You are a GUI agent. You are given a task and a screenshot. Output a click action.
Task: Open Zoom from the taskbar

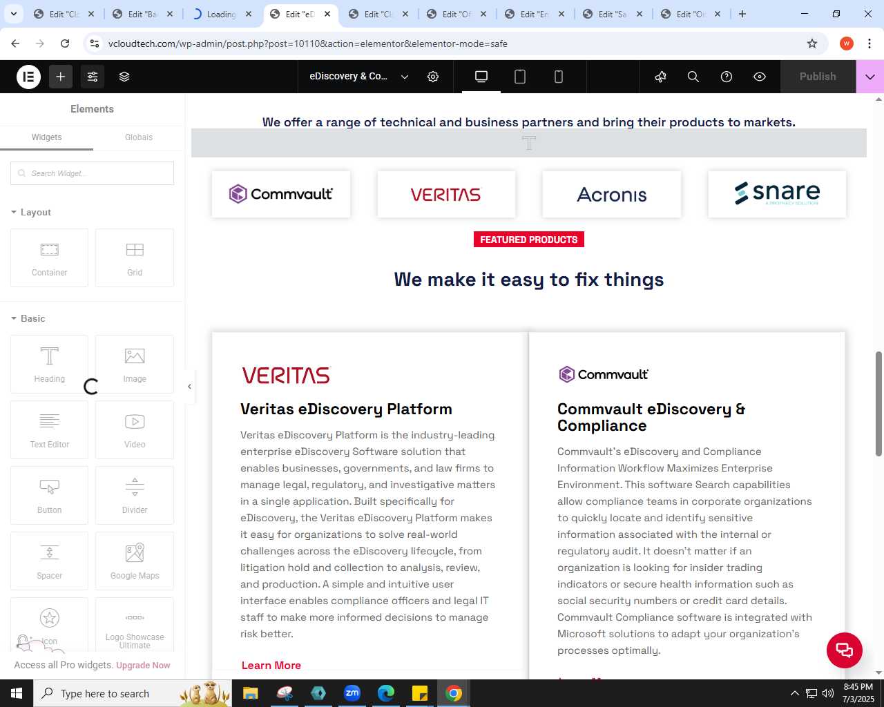(x=352, y=693)
